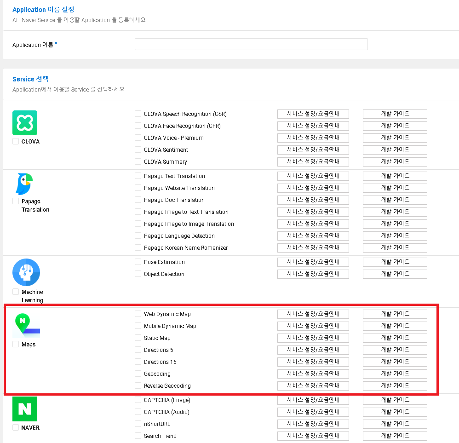The image size is (459, 443).
Task: Open 서비스 설명/요금안내 for Directions 15
Action: (313, 362)
